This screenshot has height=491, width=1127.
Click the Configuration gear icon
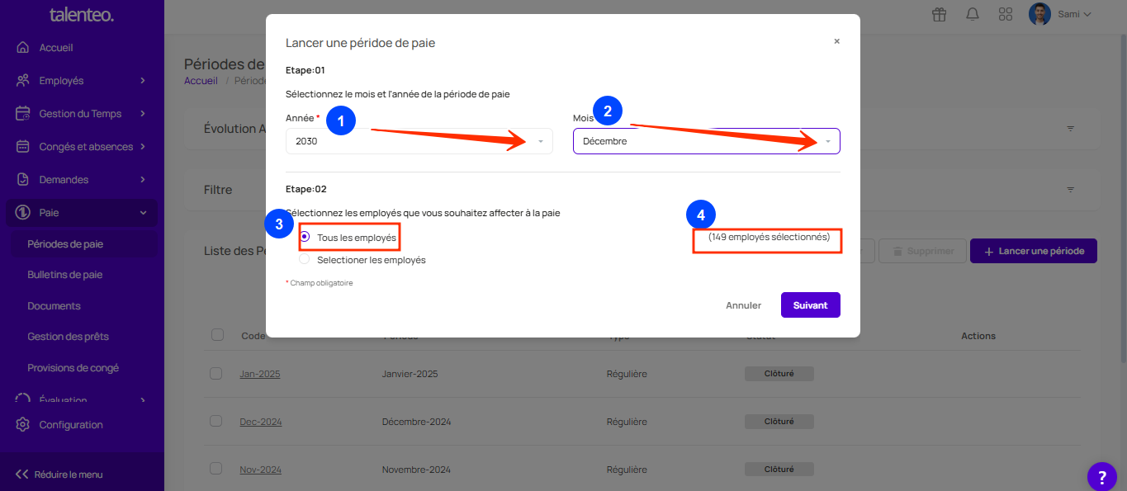pyautogui.click(x=23, y=425)
